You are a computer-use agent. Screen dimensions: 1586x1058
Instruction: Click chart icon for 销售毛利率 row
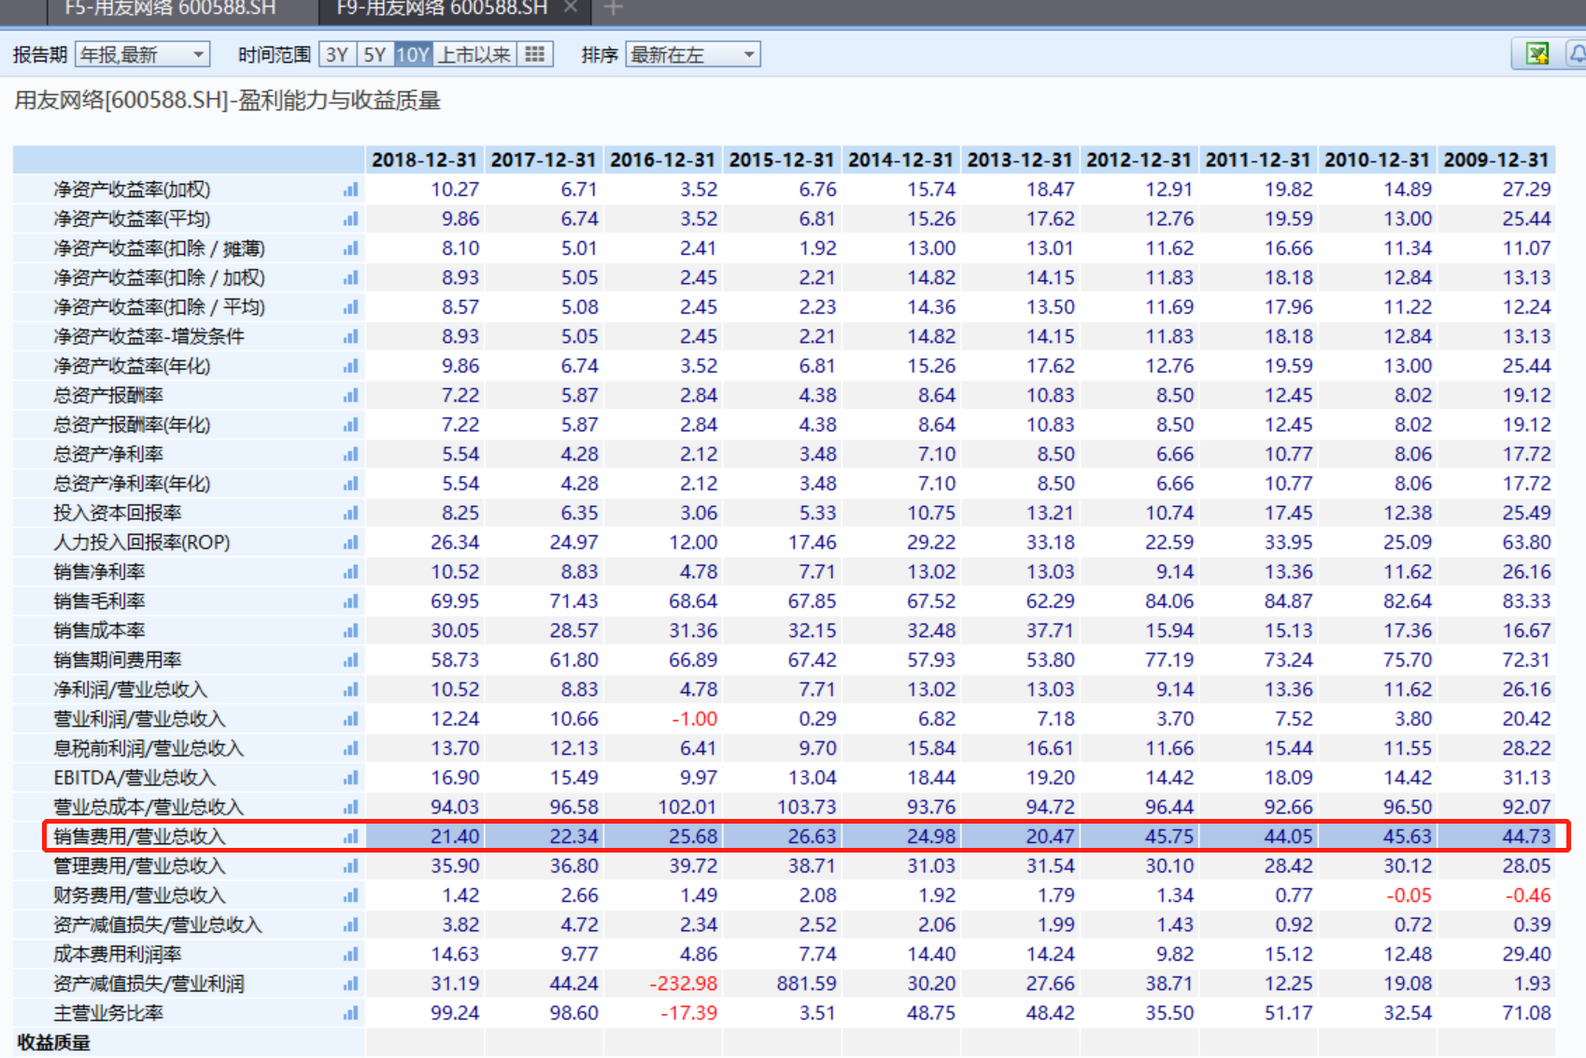coord(350,601)
